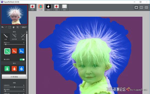Choose the red cut brush

tap(14, 51)
